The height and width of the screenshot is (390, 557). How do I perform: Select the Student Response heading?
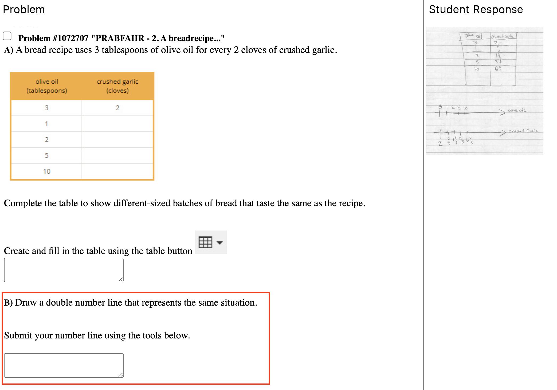[476, 10]
